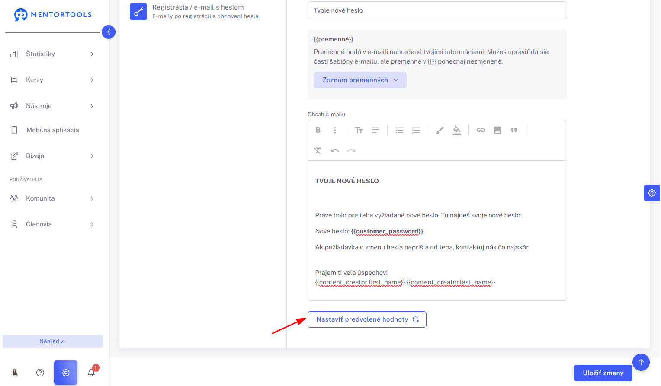The image size is (661, 386).
Task: Insert a link via the chain icon
Action: (481, 130)
